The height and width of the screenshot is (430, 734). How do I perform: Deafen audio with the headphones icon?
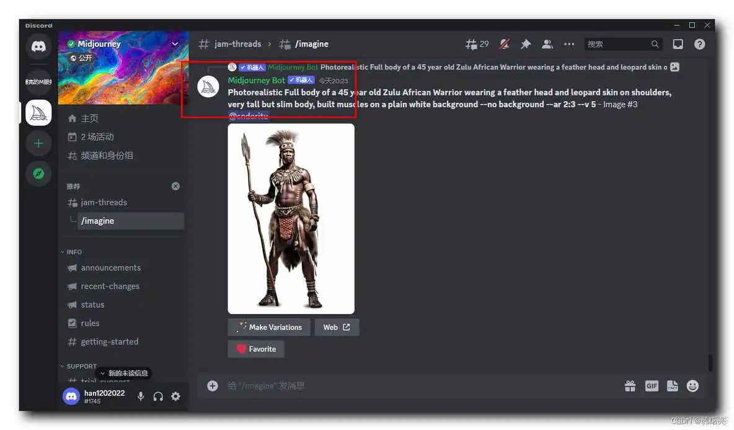click(x=158, y=396)
